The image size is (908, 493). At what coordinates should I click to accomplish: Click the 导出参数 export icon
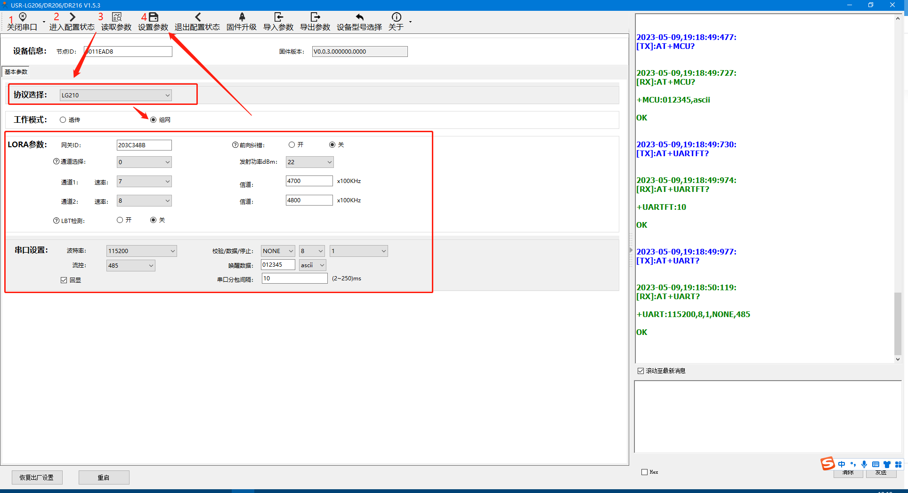click(315, 17)
